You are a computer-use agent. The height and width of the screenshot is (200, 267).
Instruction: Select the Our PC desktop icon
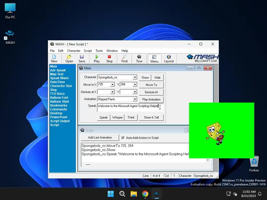(x=10, y=11)
